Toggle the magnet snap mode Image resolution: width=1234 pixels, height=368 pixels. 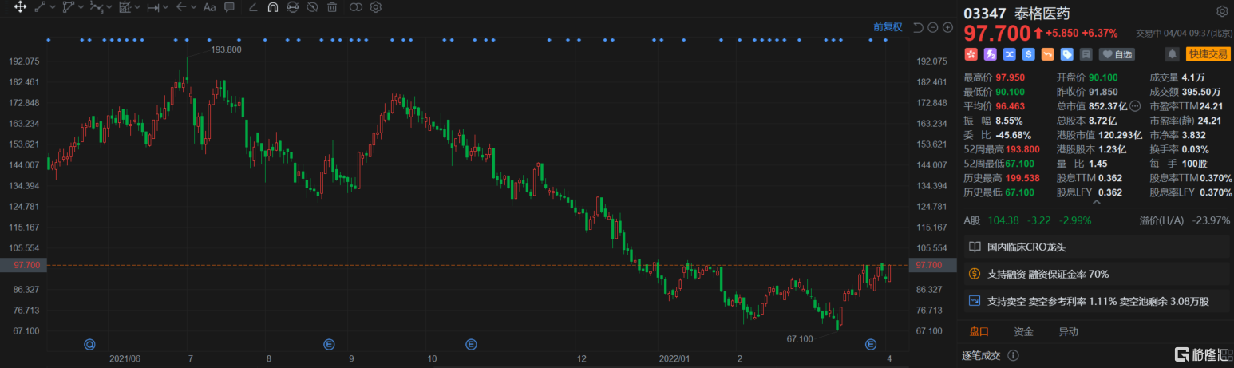[x=272, y=7]
